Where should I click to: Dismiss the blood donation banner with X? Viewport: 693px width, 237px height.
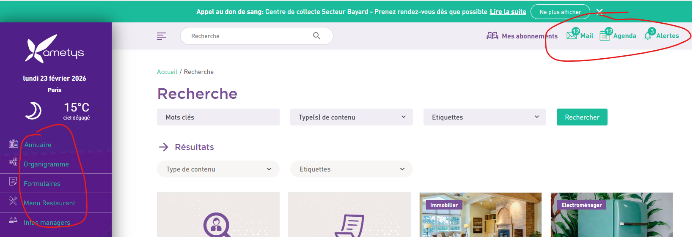599,12
